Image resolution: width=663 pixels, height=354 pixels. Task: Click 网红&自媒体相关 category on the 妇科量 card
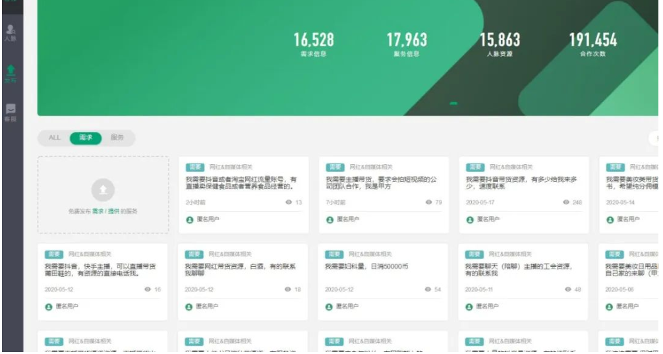coord(370,254)
